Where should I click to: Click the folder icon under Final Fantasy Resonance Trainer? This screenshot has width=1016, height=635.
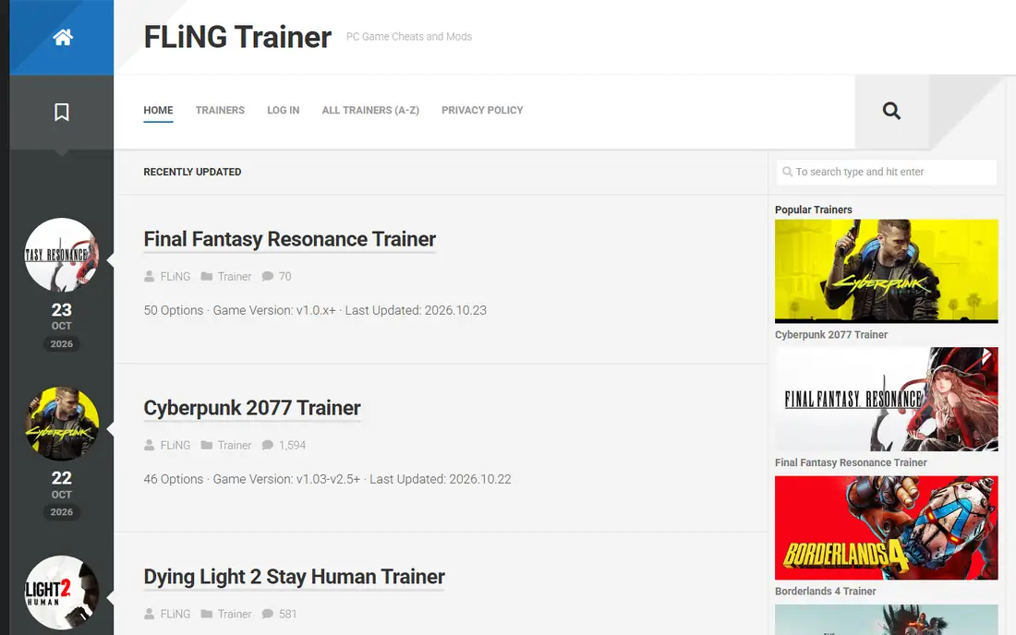click(x=207, y=276)
